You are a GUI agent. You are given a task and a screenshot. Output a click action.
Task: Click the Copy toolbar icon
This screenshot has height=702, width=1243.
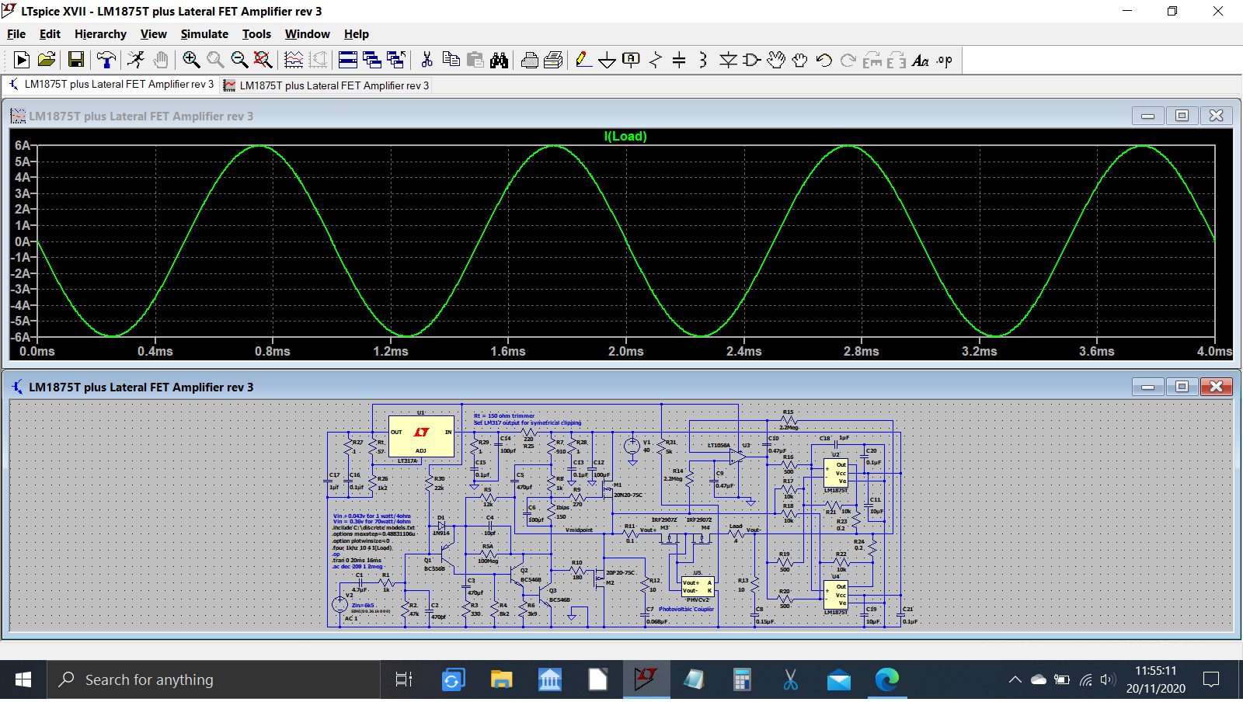click(x=451, y=60)
